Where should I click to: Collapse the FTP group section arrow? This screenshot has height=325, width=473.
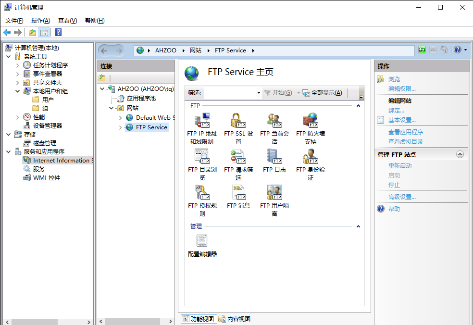(358, 106)
